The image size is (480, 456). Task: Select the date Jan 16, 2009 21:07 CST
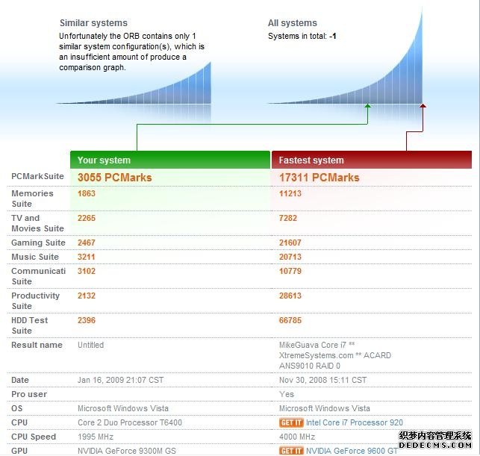tap(120, 380)
